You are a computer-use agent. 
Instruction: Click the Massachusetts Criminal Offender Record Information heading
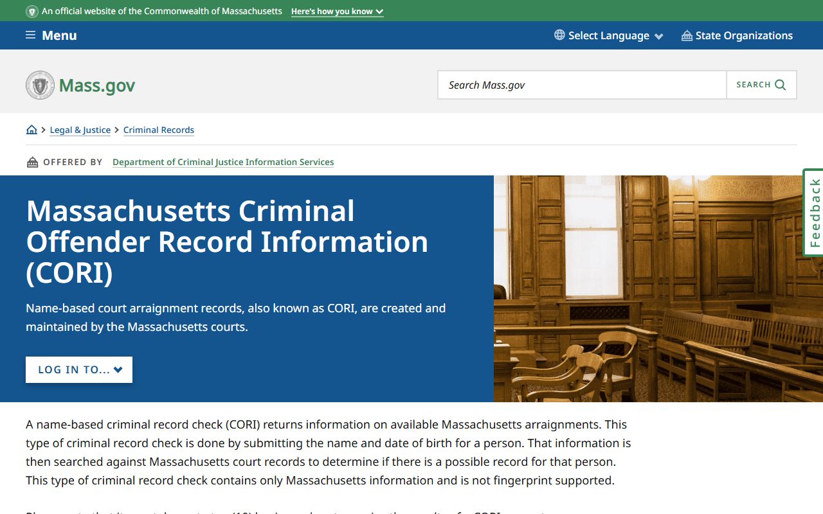tap(227, 242)
